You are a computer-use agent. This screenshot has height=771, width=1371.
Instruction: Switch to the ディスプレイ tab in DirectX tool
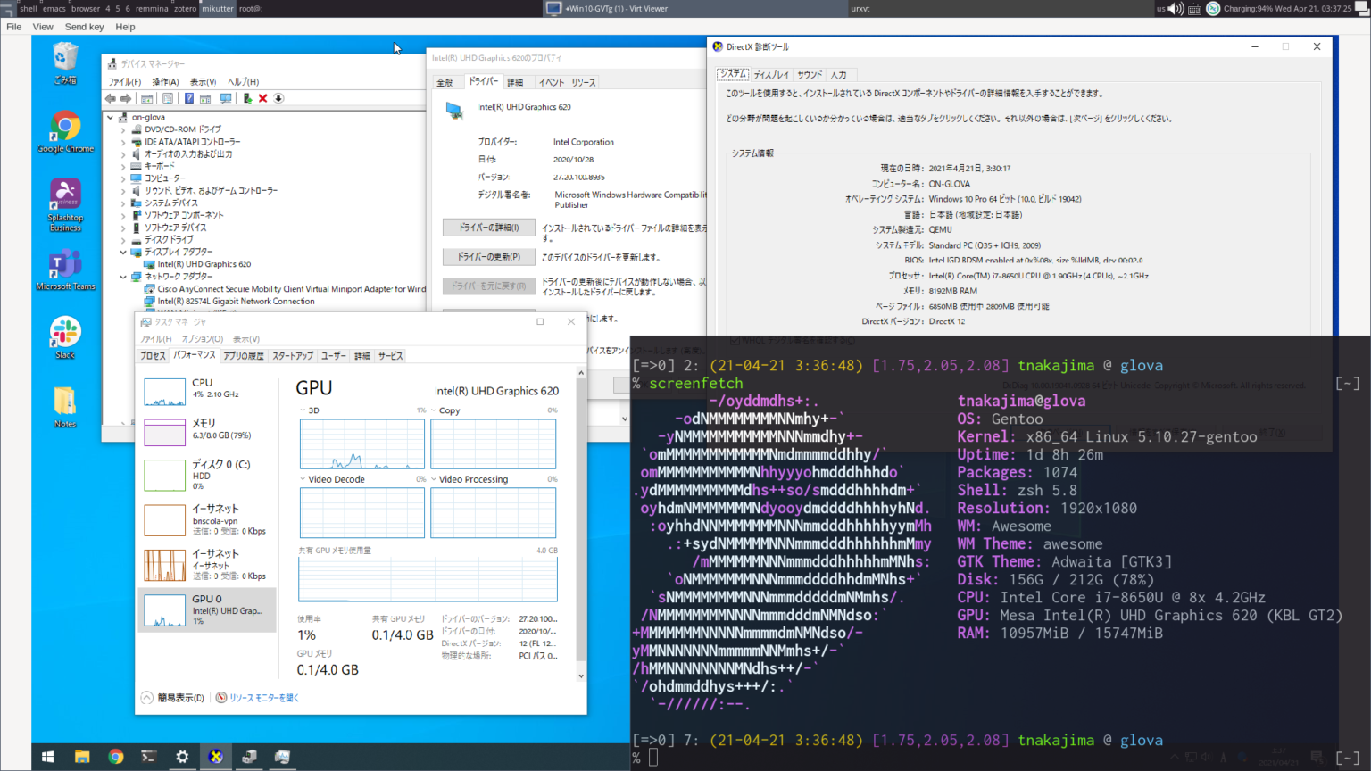pos(771,75)
